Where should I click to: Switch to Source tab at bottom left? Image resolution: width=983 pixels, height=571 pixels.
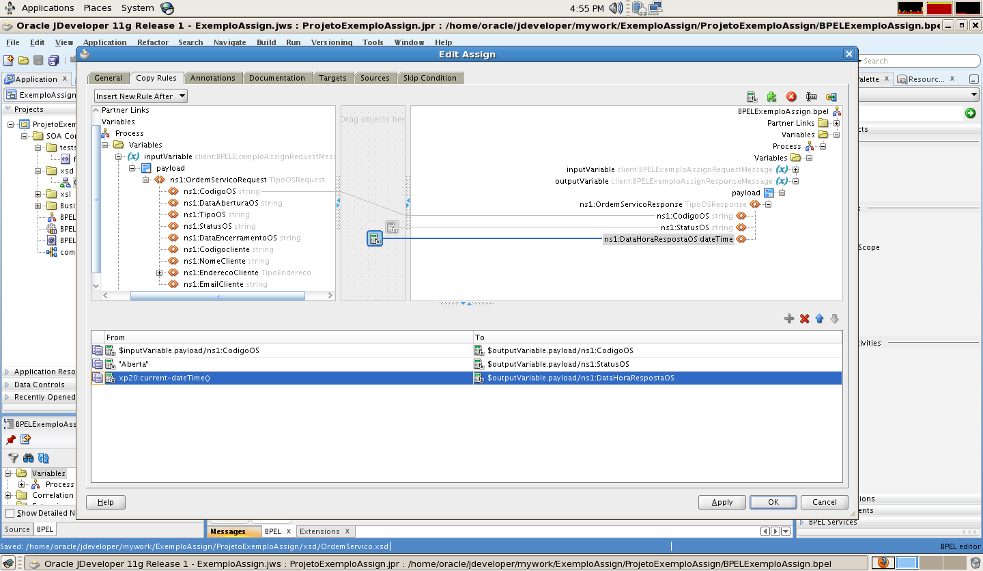pyautogui.click(x=17, y=529)
